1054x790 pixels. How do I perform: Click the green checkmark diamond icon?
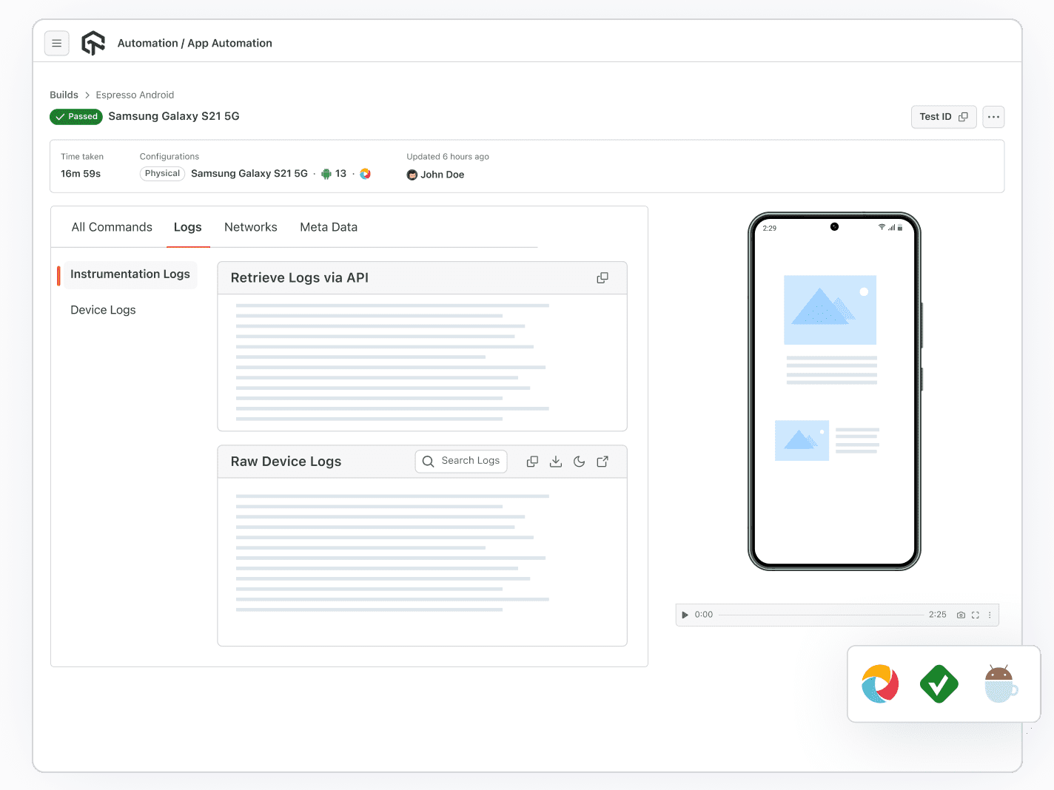(x=939, y=684)
